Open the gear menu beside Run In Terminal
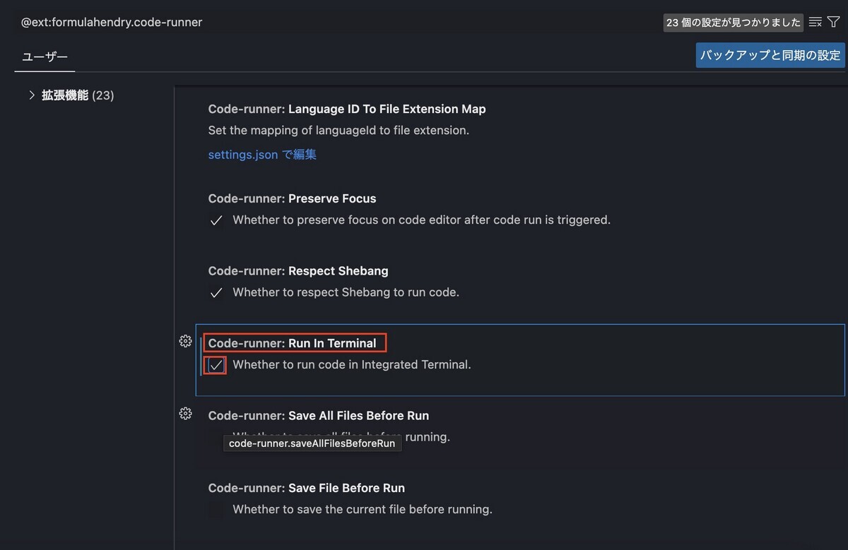This screenshot has width=848, height=550. click(185, 341)
